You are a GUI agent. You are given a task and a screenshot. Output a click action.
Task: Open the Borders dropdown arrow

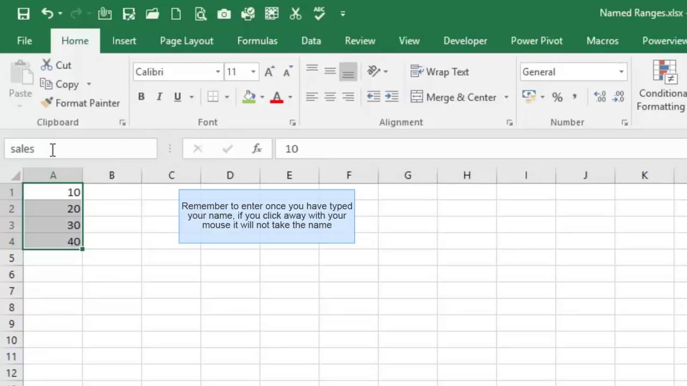226,97
